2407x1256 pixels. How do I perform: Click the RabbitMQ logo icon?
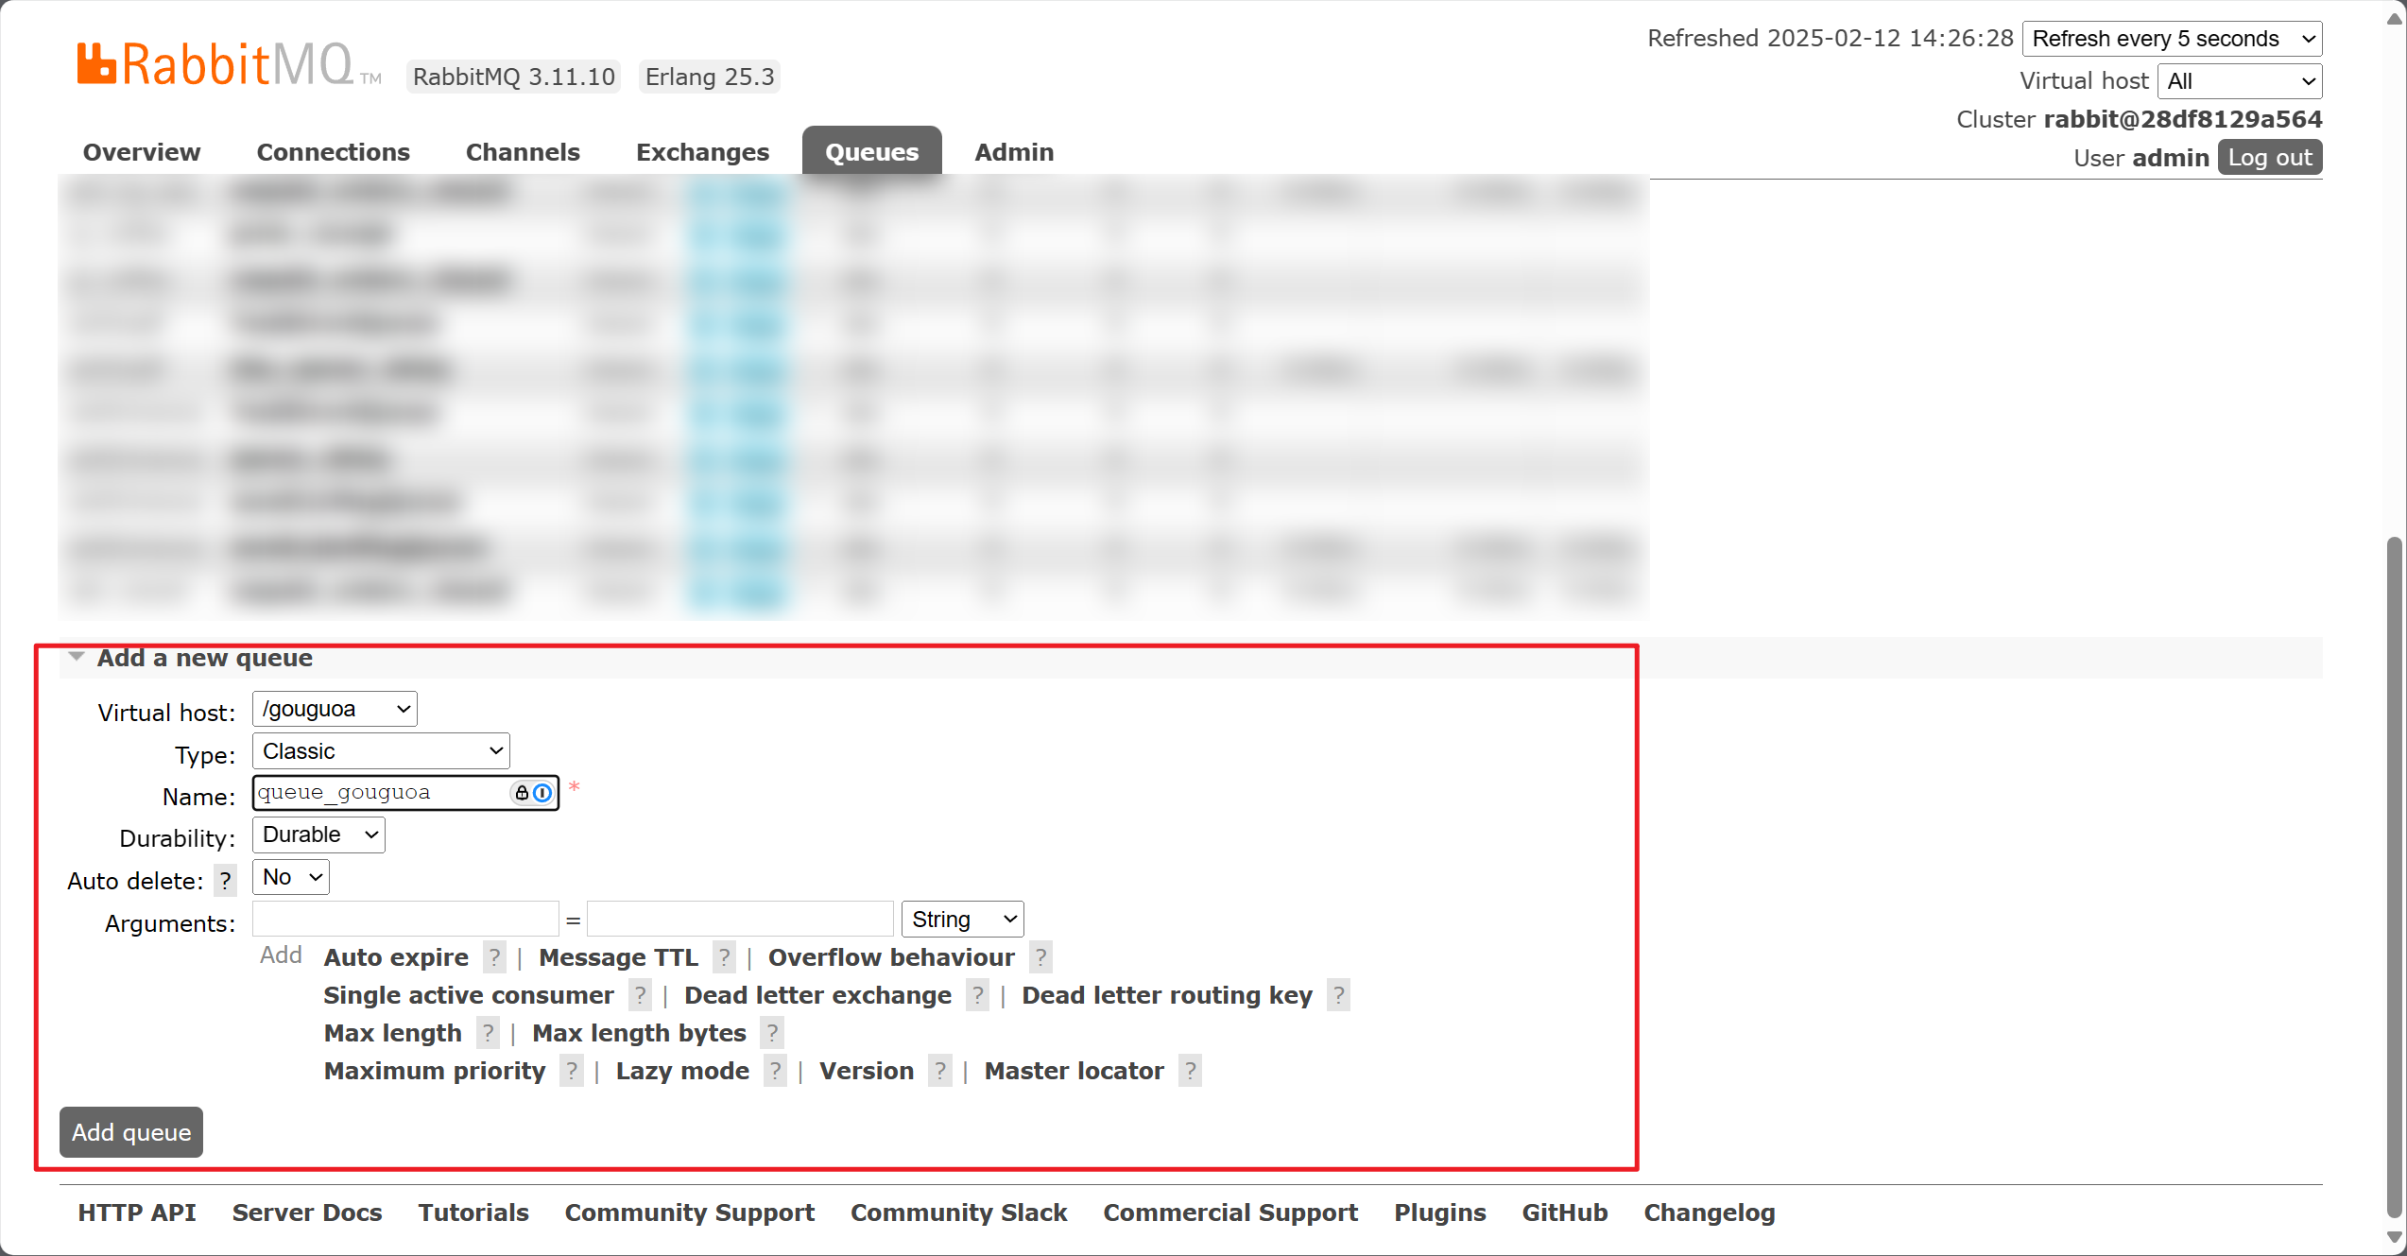pos(96,64)
